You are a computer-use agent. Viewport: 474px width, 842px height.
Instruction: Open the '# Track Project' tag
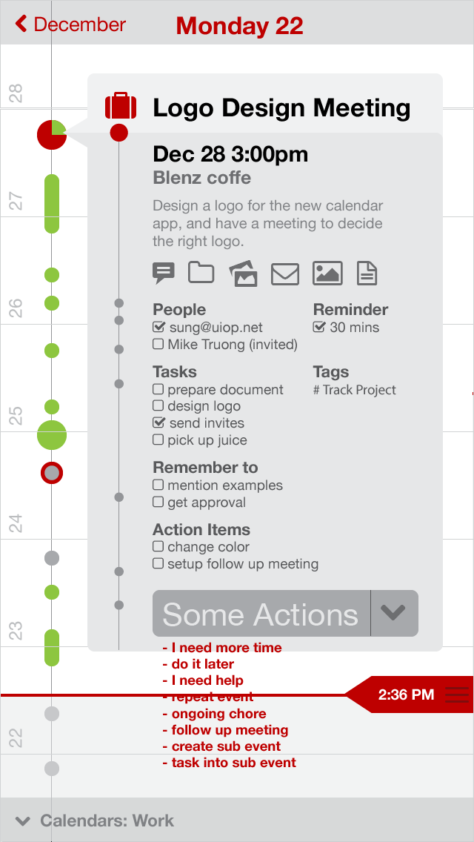coord(354,390)
